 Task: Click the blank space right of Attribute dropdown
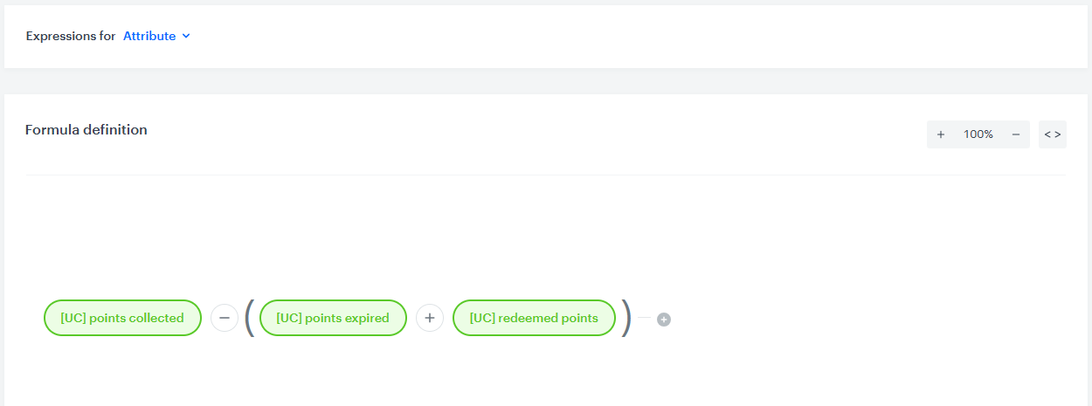(612, 36)
